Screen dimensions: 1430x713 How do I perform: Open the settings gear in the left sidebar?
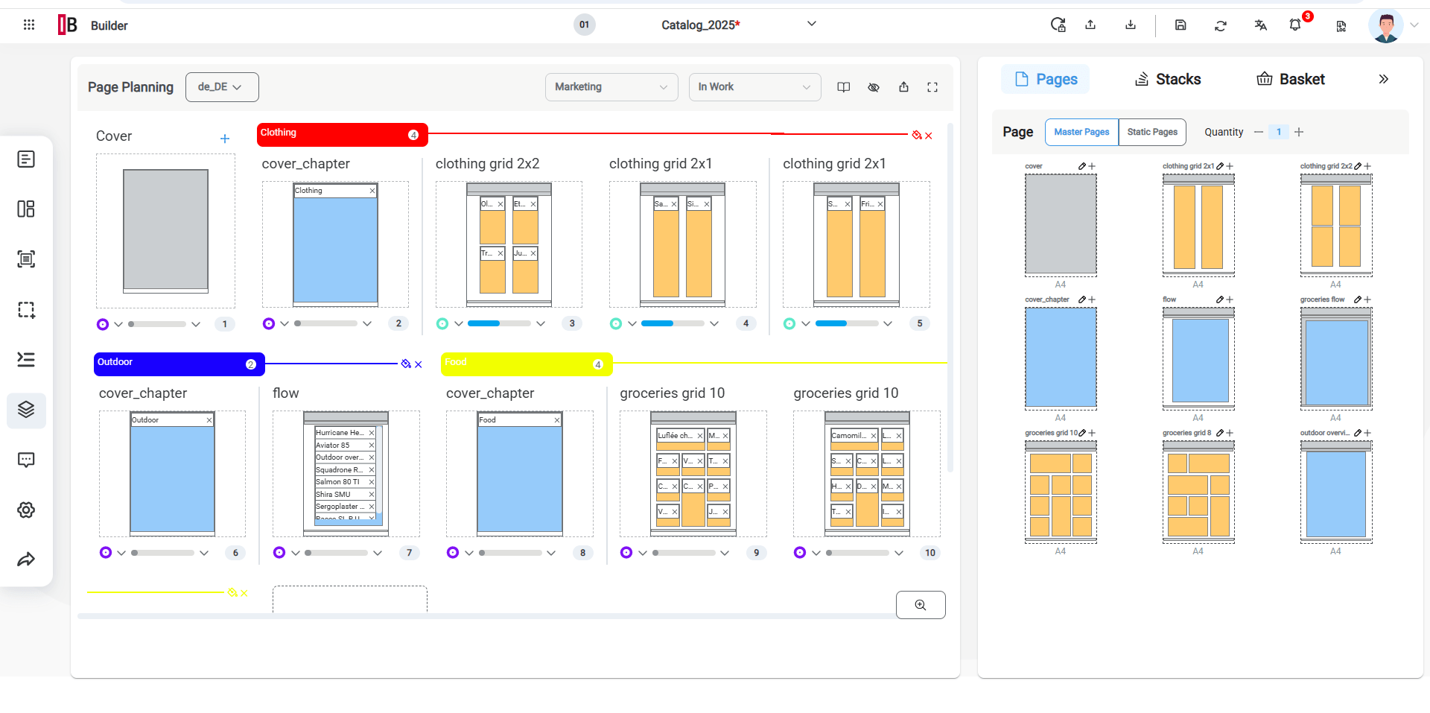pos(26,510)
